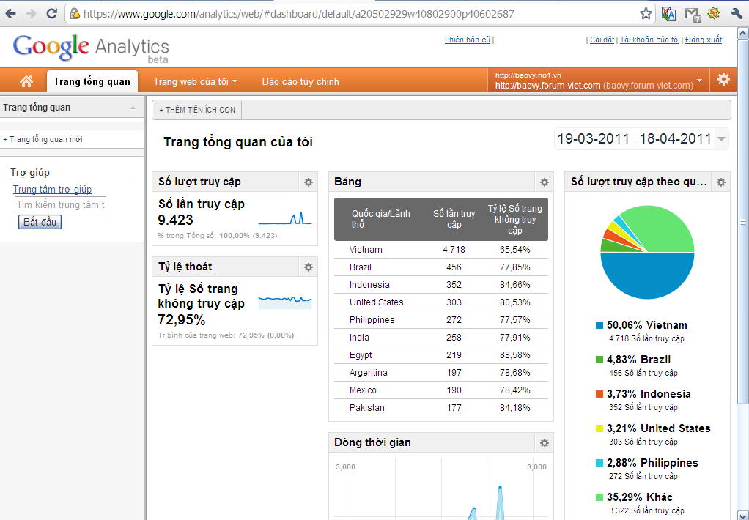
Task: Open Tài khoản của tôi link
Action: 649,40
